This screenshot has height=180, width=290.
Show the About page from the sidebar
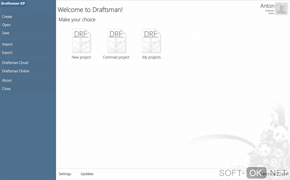pos(7,81)
